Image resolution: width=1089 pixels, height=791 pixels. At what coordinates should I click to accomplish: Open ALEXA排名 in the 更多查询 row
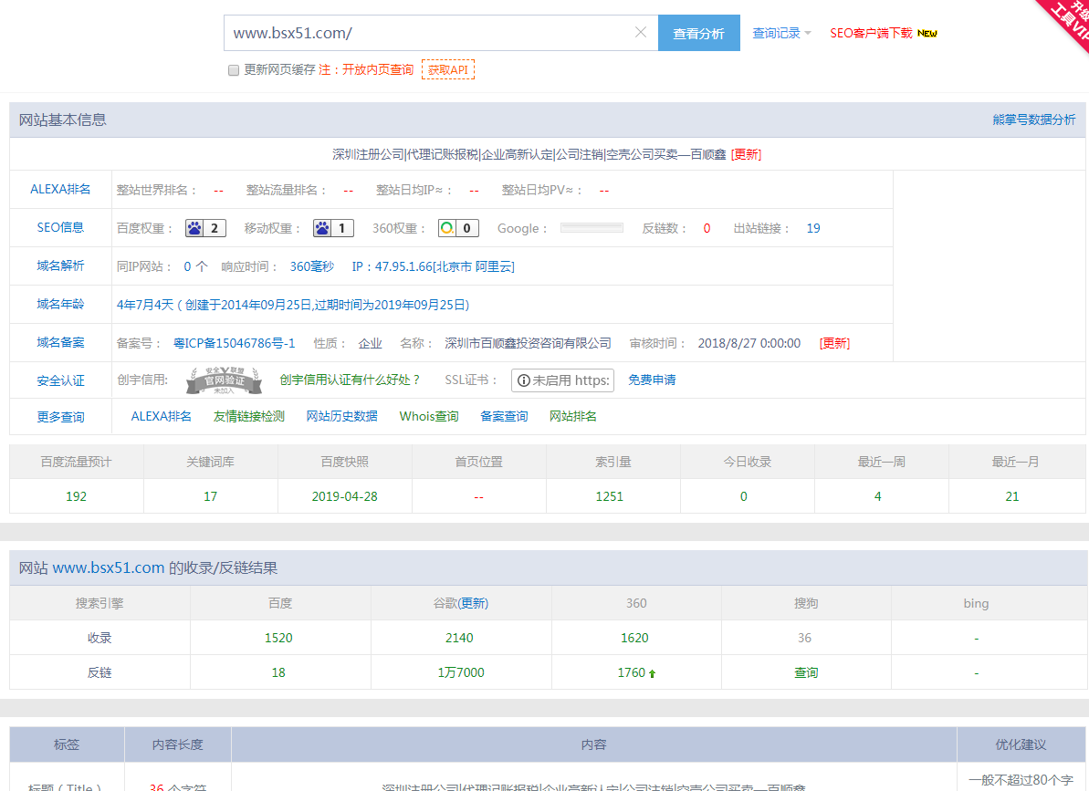(x=162, y=416)
